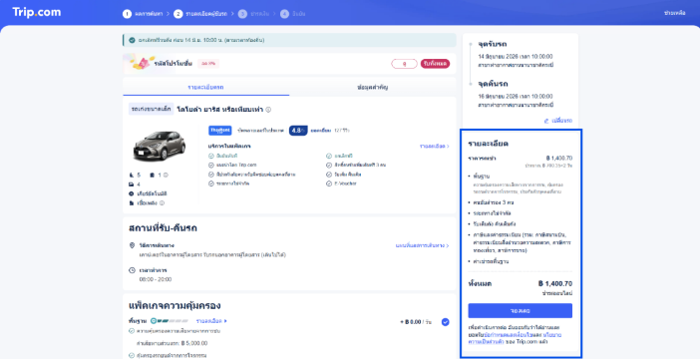The height and width of the screenshot is (359, 700).
Task: Click drop-off date 16 June 2026 text
Action: tap(516, 97)
